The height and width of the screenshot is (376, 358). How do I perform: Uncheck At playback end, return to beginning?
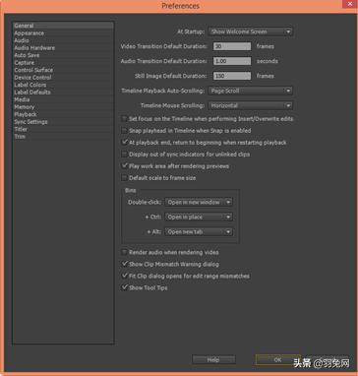coord(124,143)
